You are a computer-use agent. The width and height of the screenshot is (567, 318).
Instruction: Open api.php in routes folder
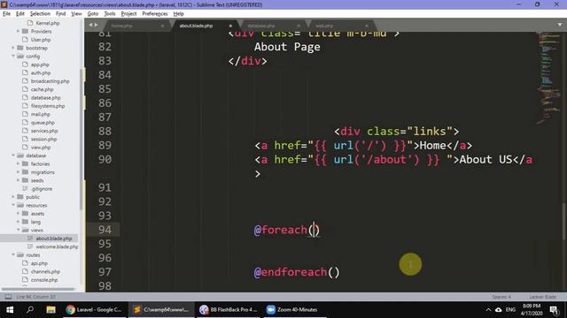point(39,263)
